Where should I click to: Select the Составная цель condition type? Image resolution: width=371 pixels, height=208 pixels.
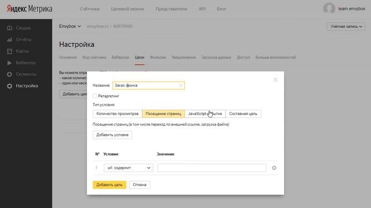tap(243, 114)
